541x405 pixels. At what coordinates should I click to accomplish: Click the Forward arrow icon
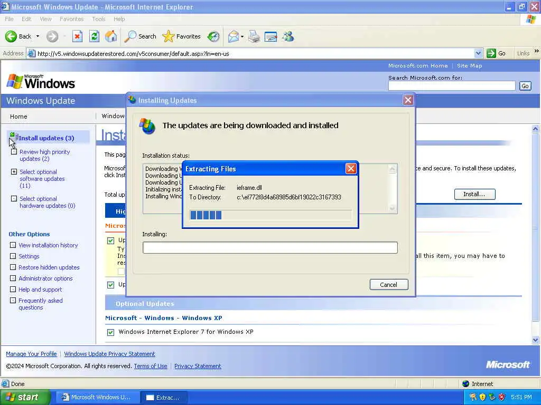click(x=52, y=36)
